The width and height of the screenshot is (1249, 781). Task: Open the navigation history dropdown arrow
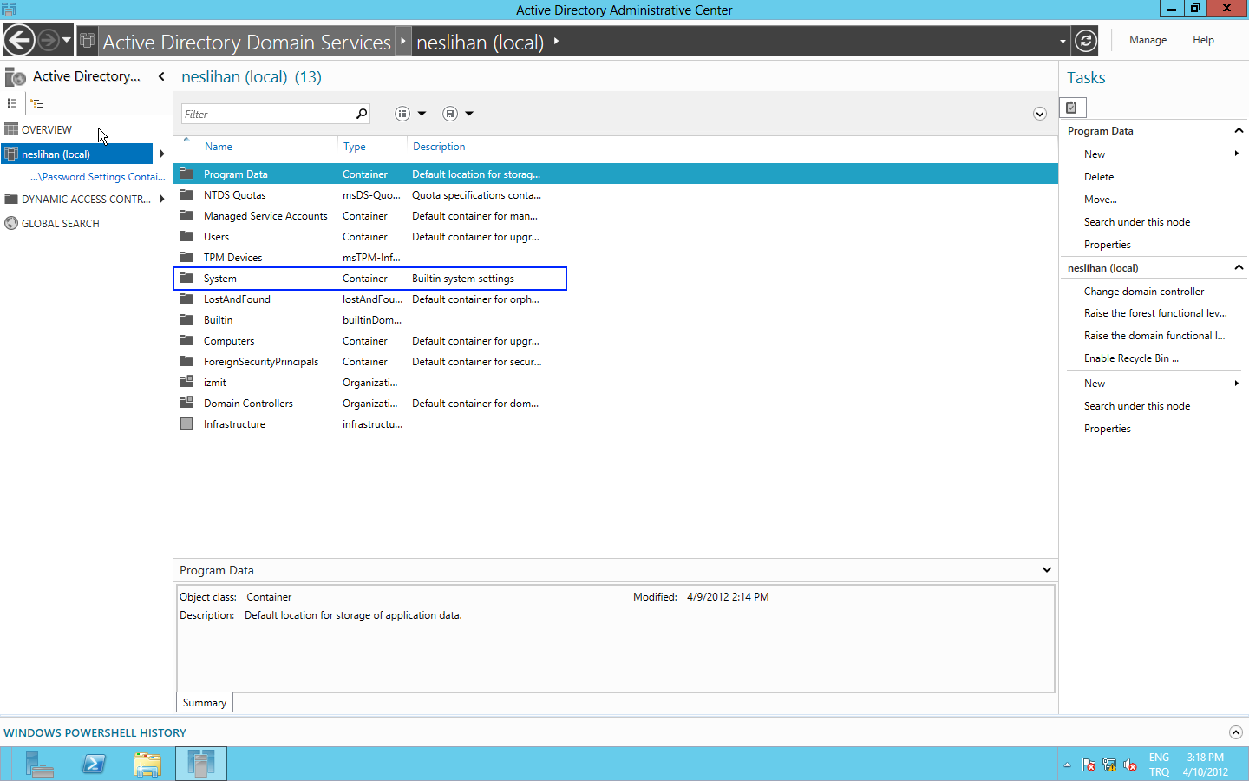tap(67, 40)
